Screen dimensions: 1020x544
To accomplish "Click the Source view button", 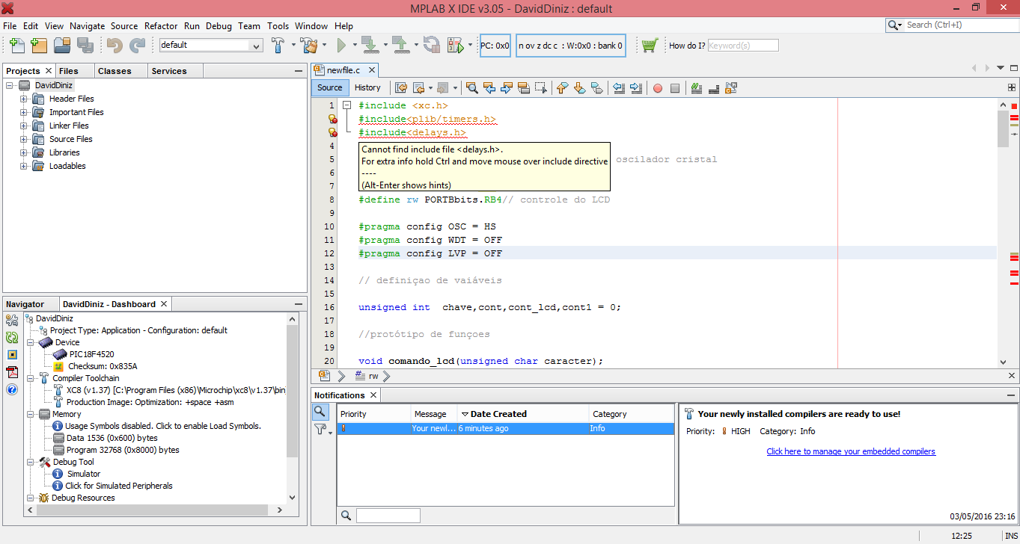I will pos(329,87).
